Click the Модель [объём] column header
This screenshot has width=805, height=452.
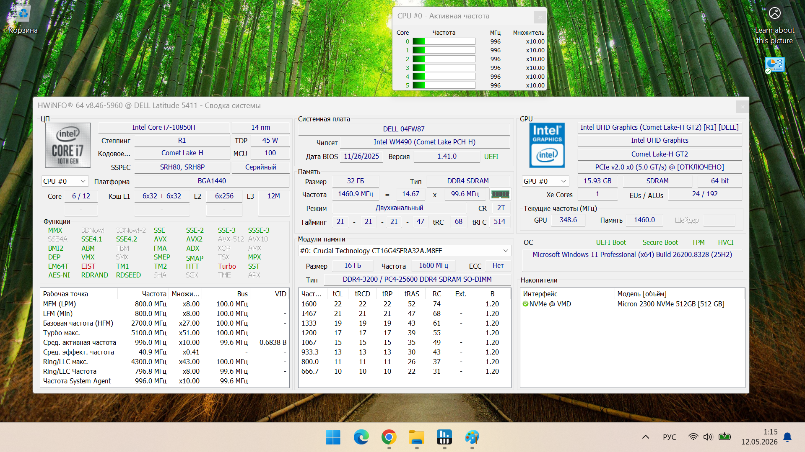pyautogui.click(x=679, y=294)
